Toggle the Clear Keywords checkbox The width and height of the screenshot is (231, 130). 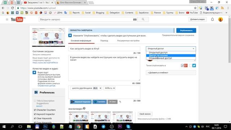pyautogui.click(x=35, y=118)
